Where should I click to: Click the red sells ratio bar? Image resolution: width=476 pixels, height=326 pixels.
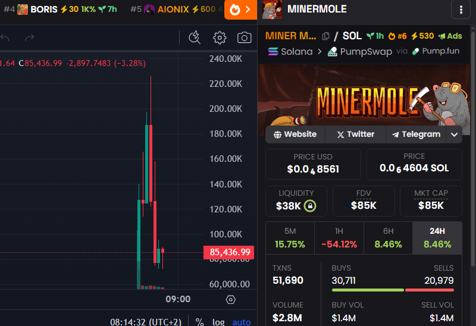click(x=430, y=290)
